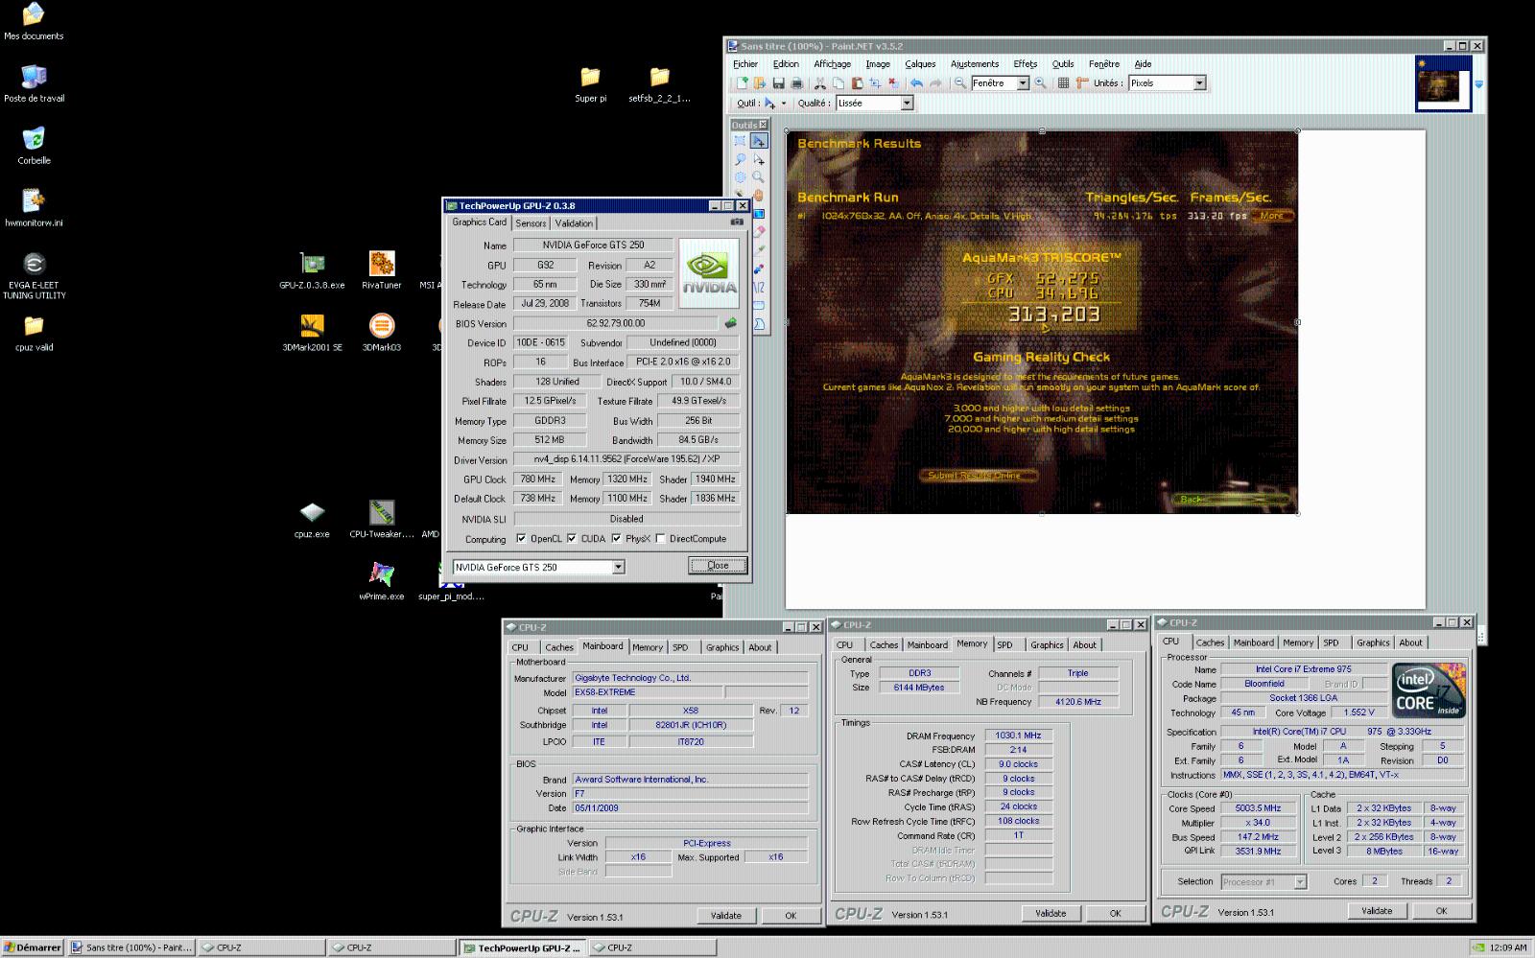Expand the image list arrow beside thumbnail
This screenshot has width=1535, height=958.
click(x=1478, y=84)
